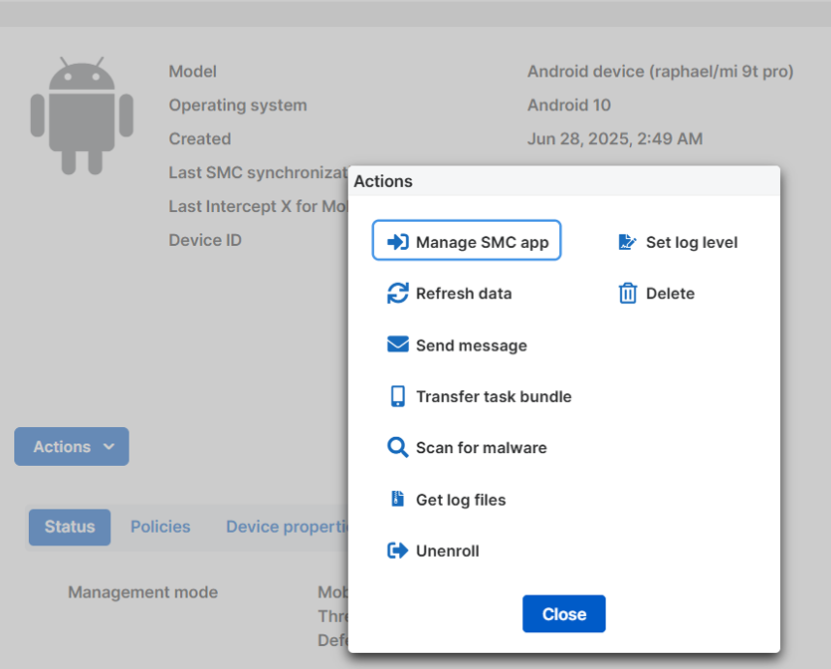Click the Unenroll exit-arrow icon

(x=398, y=550)
